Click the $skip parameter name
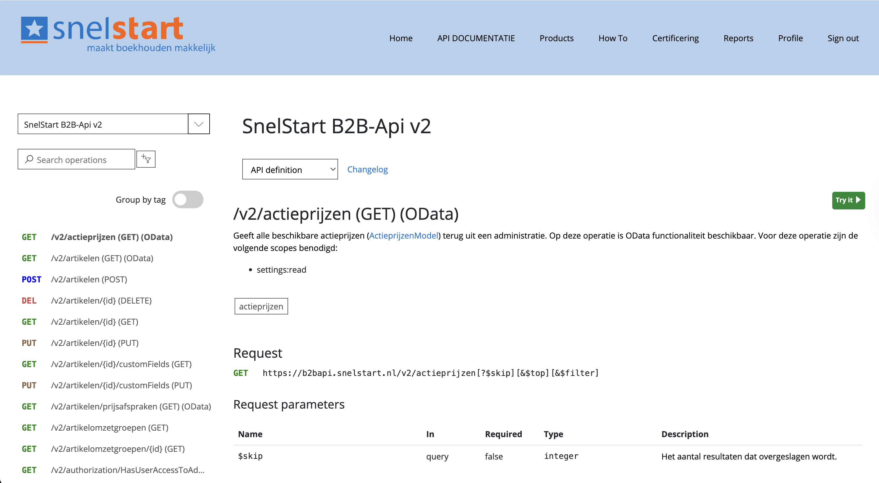 250,456
